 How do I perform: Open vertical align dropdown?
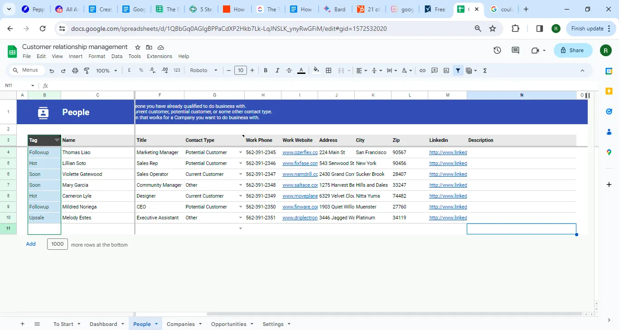[x=377, y=70]
